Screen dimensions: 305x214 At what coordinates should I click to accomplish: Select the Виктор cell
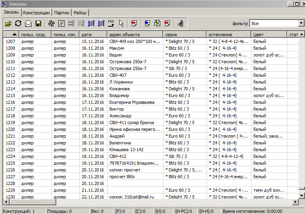[x=135, y=109]
